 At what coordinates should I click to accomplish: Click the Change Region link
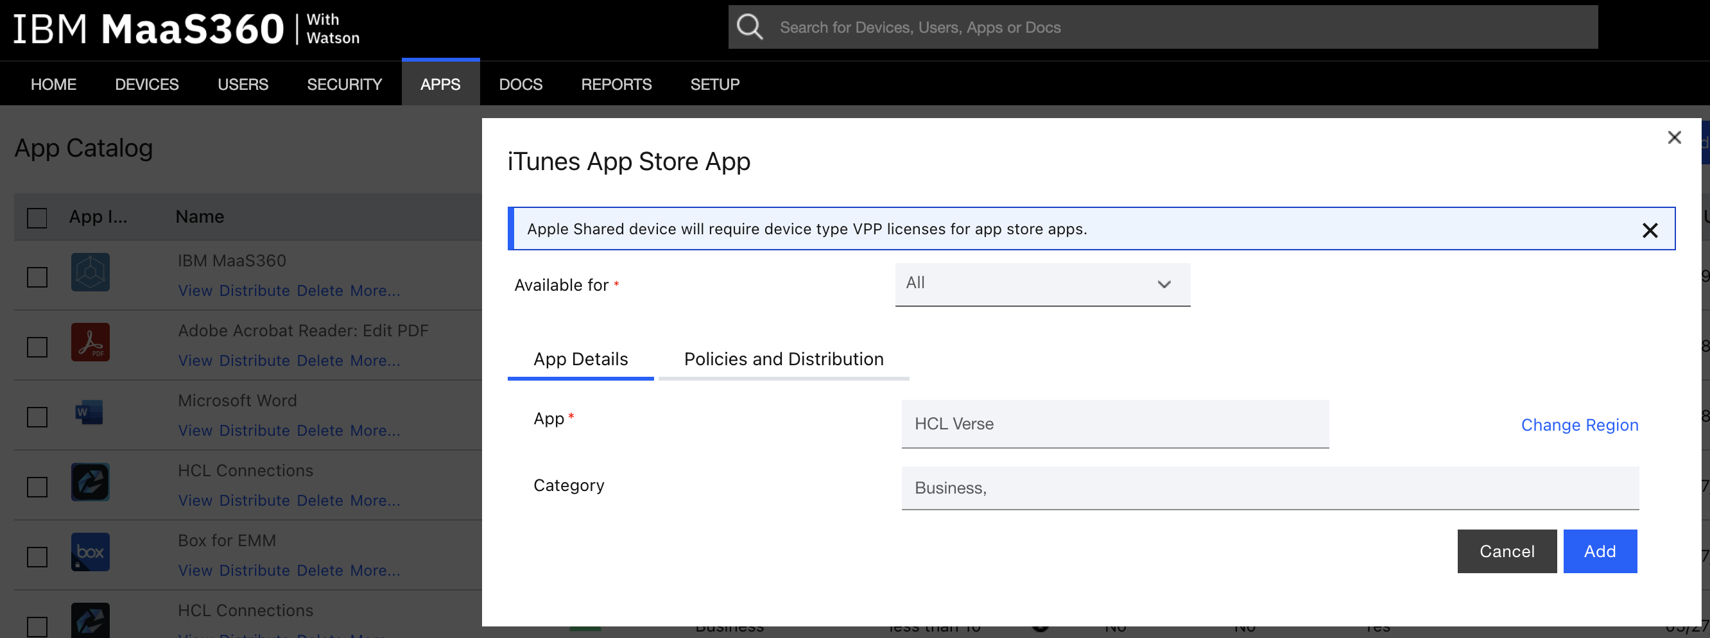(1579, 425)
